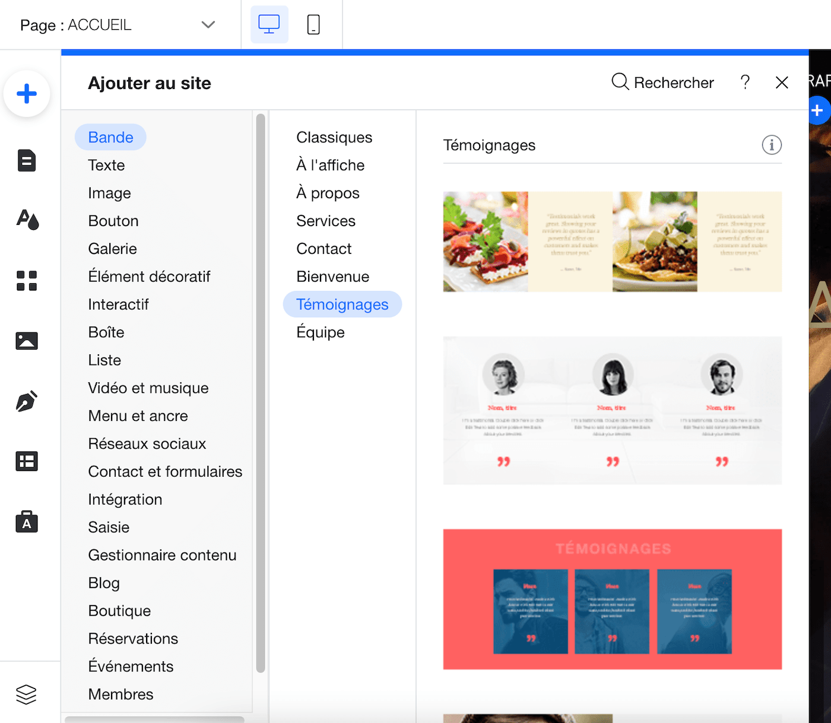Select the Interactif category
The height and width of the screenshot is (723, 831).
point(118,305)
